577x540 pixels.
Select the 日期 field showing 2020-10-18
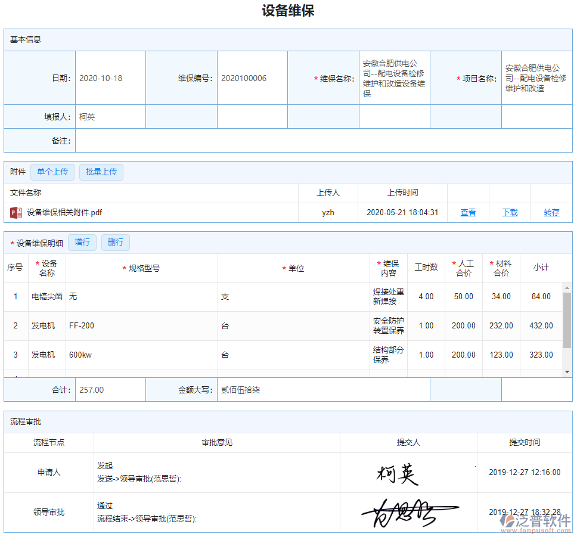(x=108, y=77)
